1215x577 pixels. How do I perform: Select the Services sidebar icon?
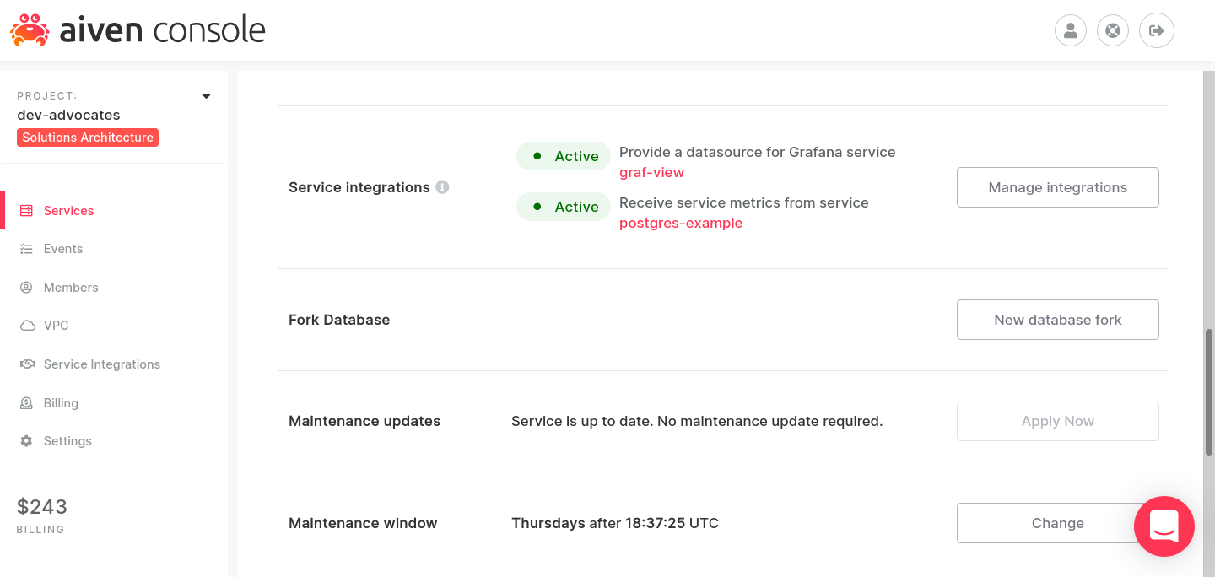coord(26,210)
